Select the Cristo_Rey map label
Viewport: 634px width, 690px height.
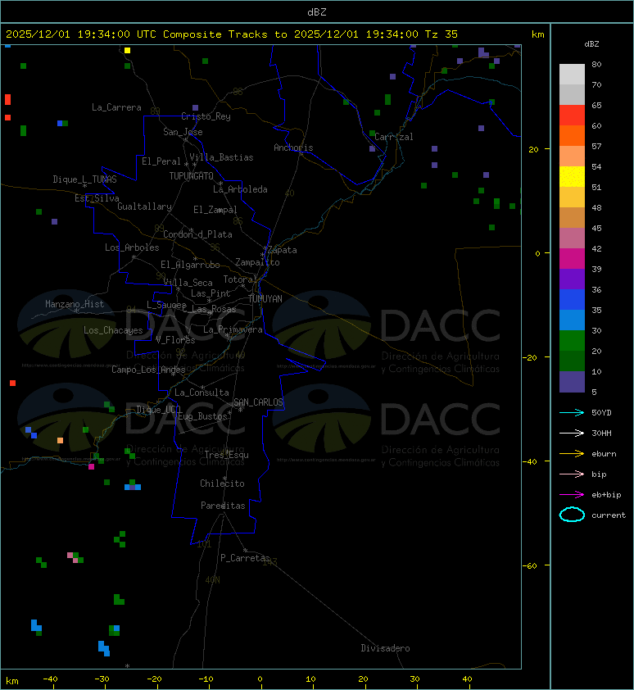click(x=206, y=116)
